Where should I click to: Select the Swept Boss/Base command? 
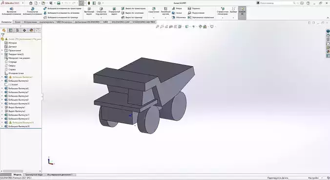point(62,8)
